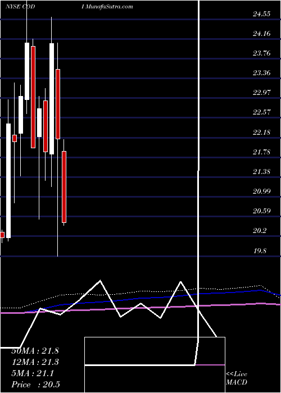Screen dimensions: 281x393
Task: Click the small red candle at 20.2
Action: click(2, 235)
